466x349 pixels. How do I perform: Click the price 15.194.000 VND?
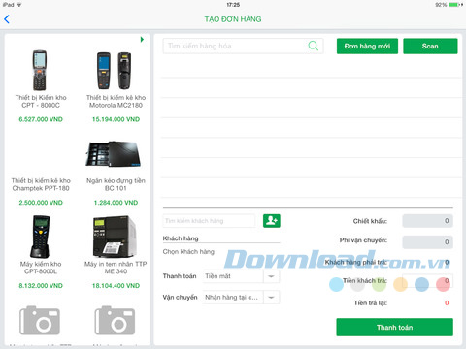point(116,119)
